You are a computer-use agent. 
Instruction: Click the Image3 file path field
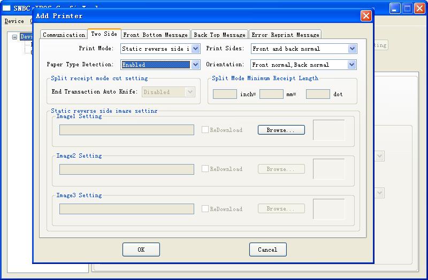coord(127,209)
